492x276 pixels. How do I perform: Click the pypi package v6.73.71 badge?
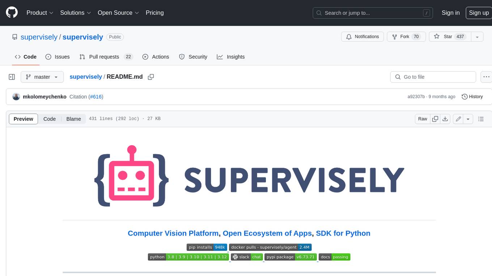coord(291,257)
